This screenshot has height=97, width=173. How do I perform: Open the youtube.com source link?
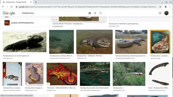(51, 90)
